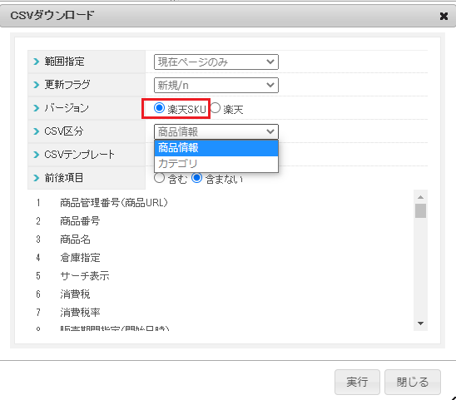The height and width of the screenshot is (400, 456).
Task: Select the 楽天 version radio button
Action: (215, 108)
